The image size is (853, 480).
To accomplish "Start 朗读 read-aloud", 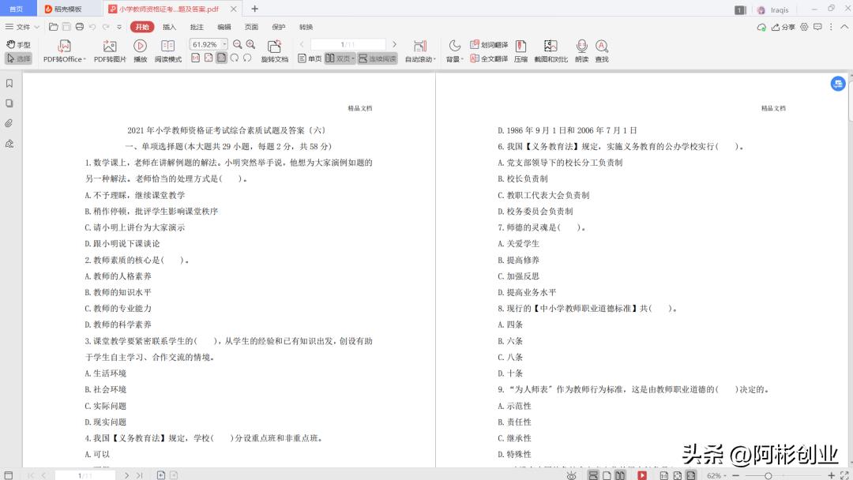I will pyautogui.click(x=581, y=47).
